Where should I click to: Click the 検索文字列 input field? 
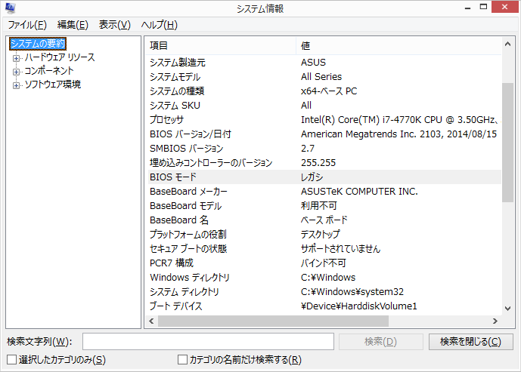[x=208, y=342]
